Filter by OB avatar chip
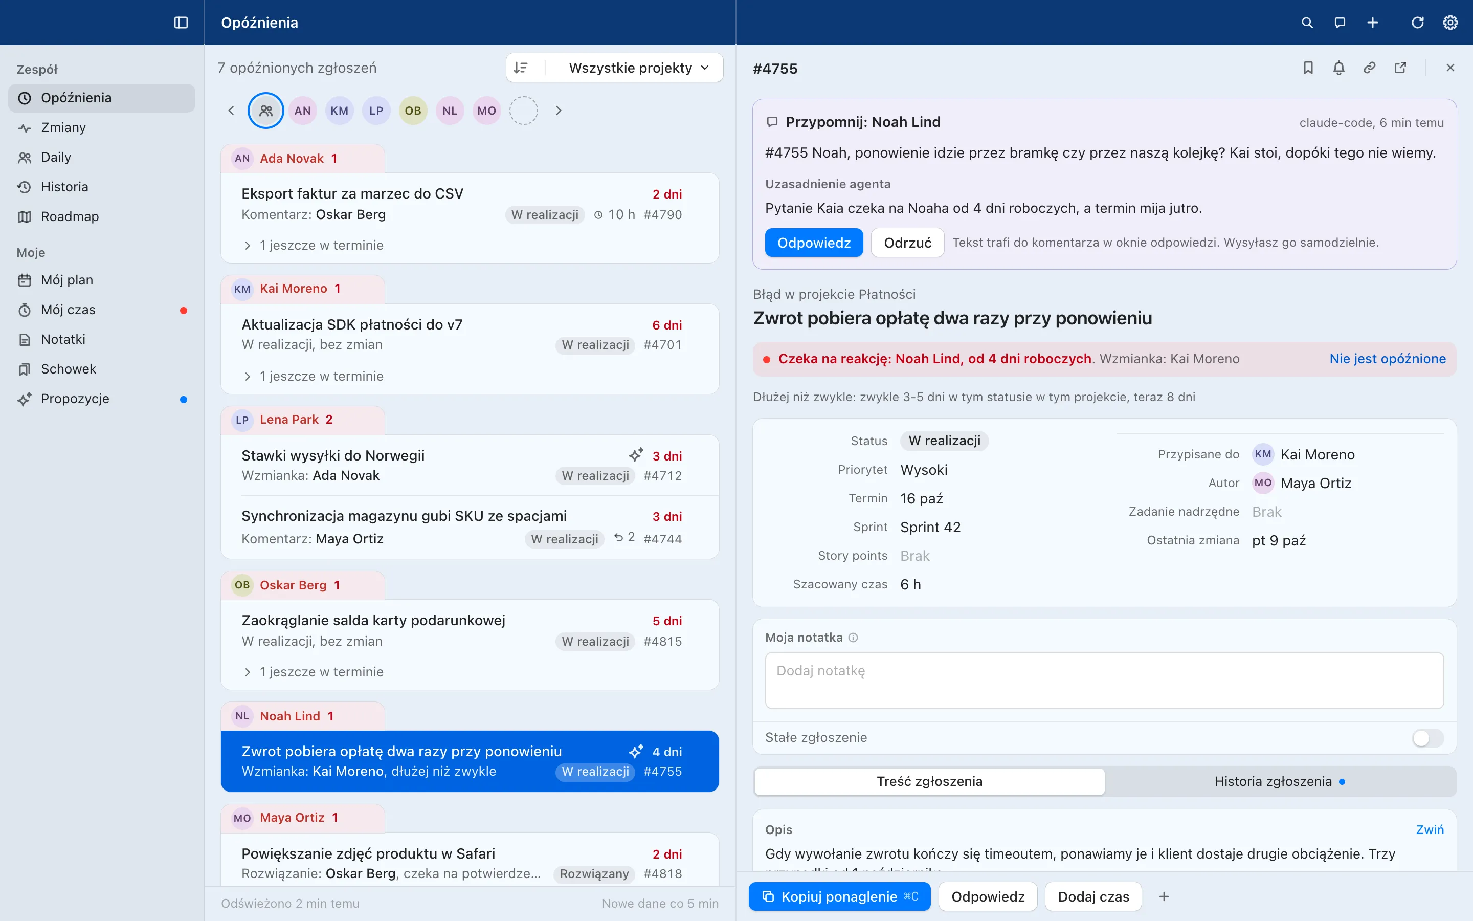This screenshot has width=1473, height=921. click(413, 110)
